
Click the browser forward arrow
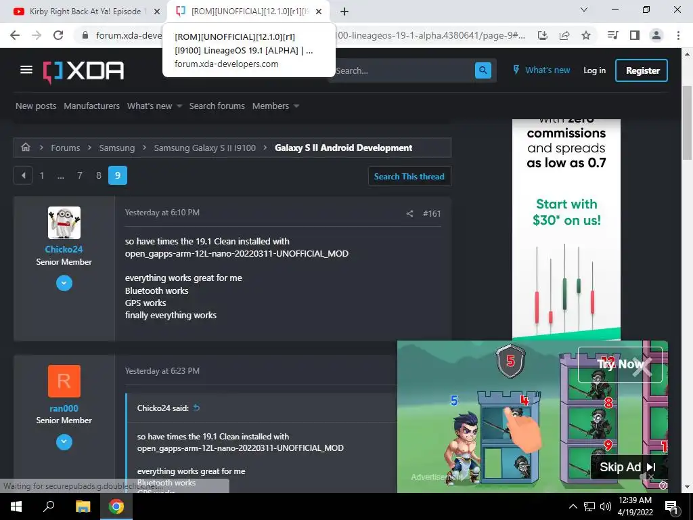(37, 35)
